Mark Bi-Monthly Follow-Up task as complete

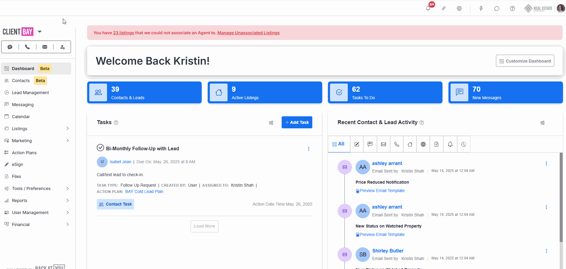click(100, 148)
